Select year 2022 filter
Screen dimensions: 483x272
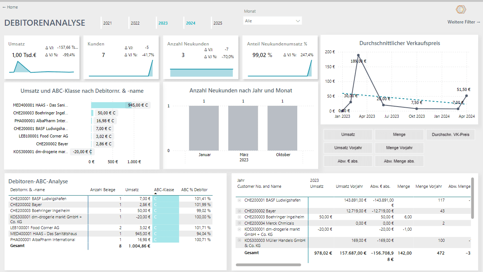click(135, 23)
